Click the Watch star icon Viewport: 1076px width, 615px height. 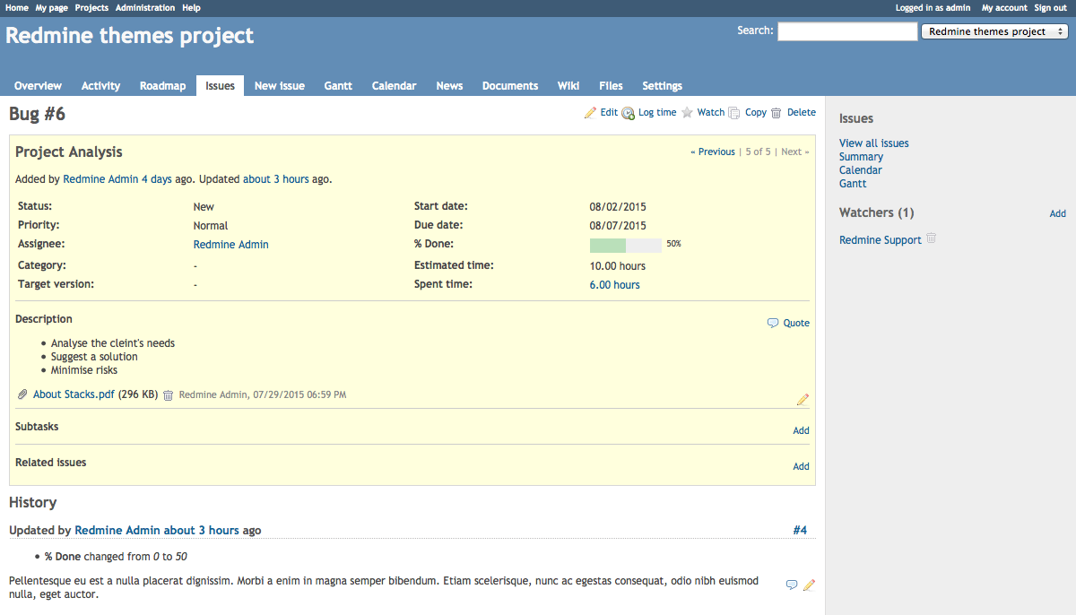coord(688,113)
